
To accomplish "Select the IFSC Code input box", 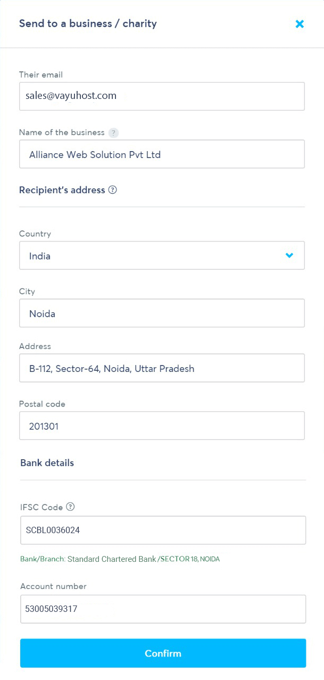I will 163,530.
